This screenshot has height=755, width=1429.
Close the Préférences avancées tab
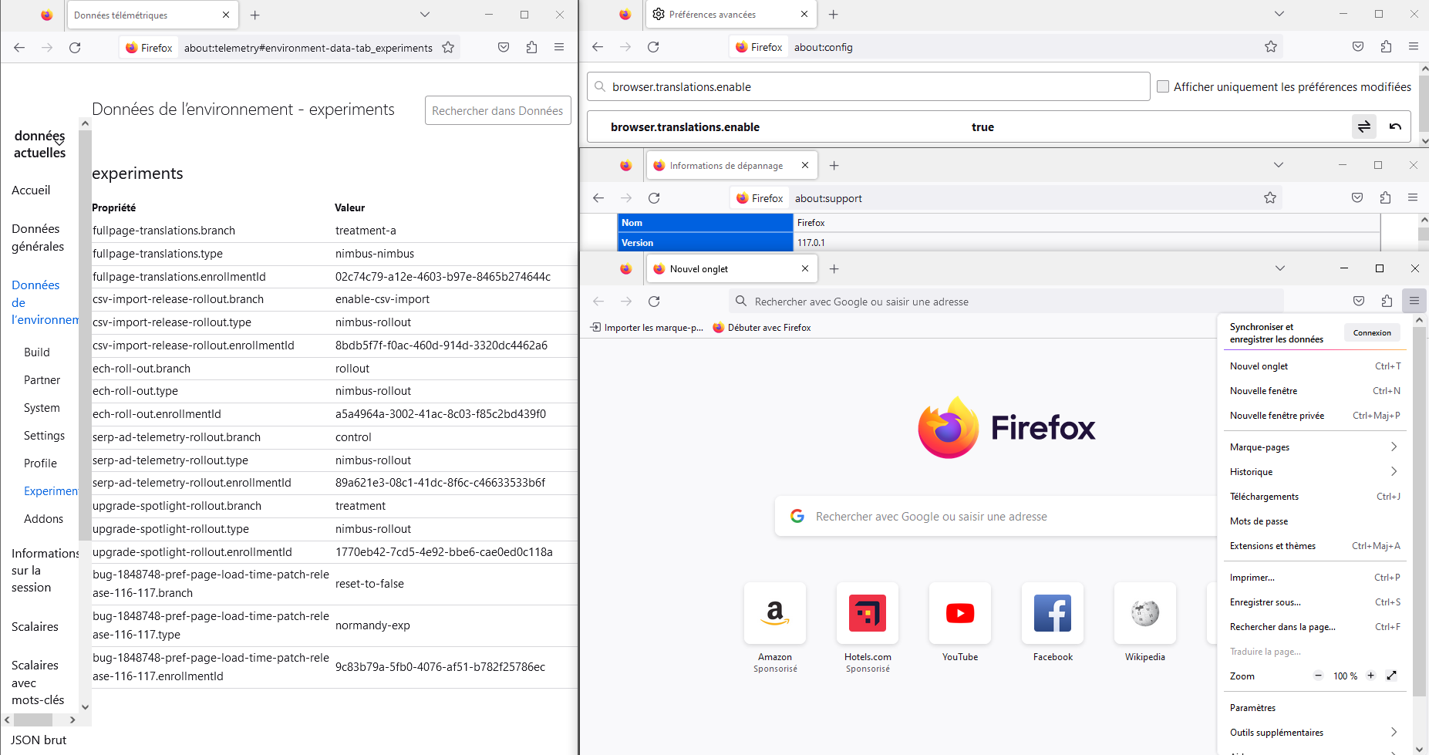point(804,15)
